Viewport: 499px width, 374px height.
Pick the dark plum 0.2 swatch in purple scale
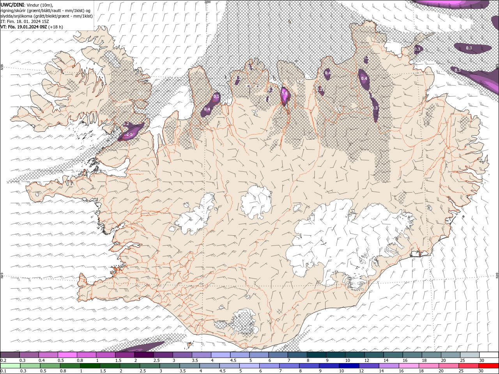(10, 355)
